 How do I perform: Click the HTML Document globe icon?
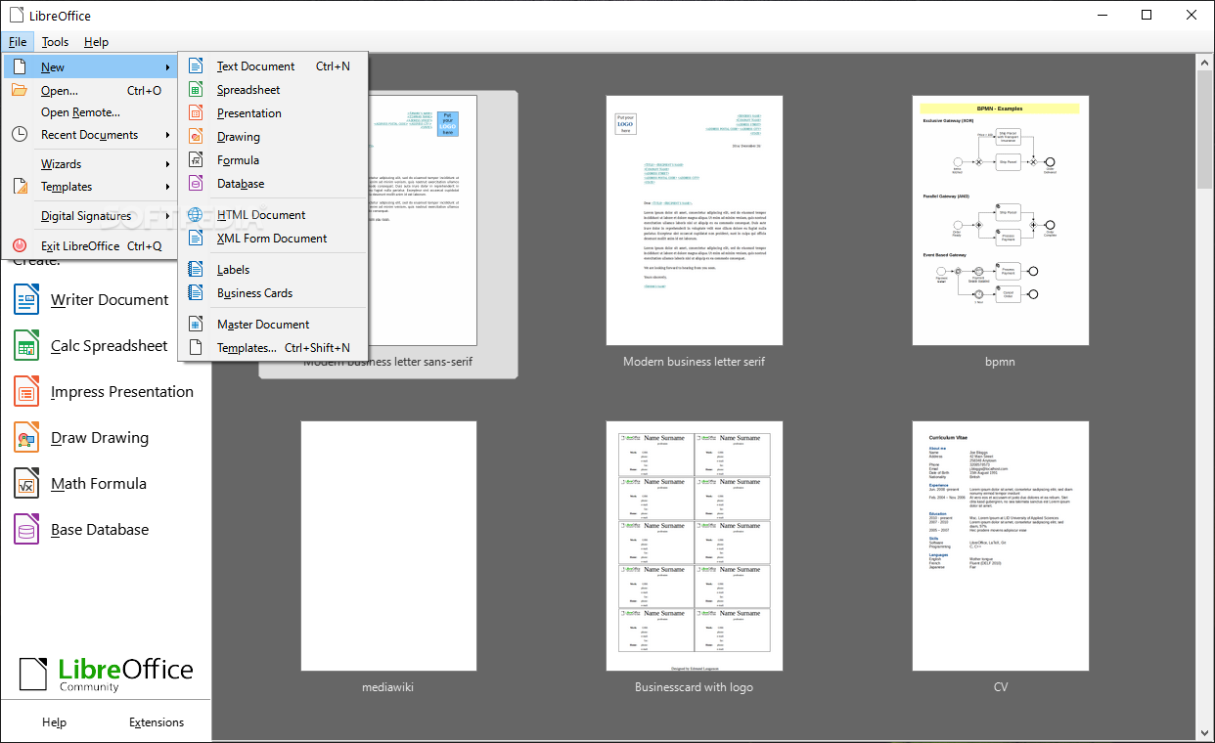point(196,215)
